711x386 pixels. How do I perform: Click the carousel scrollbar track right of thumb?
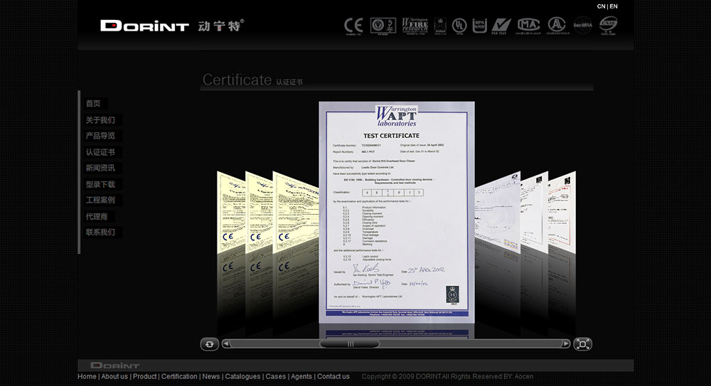[x=469, y=344]
